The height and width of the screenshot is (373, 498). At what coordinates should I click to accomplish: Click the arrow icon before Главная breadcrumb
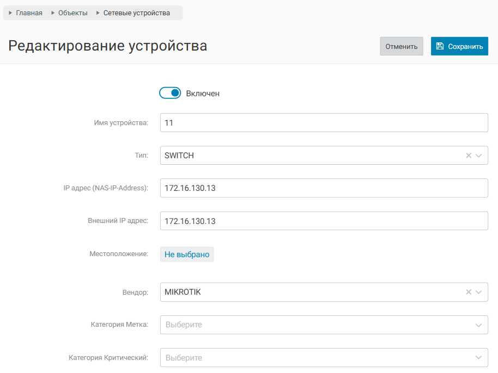[x=10, y=13]
